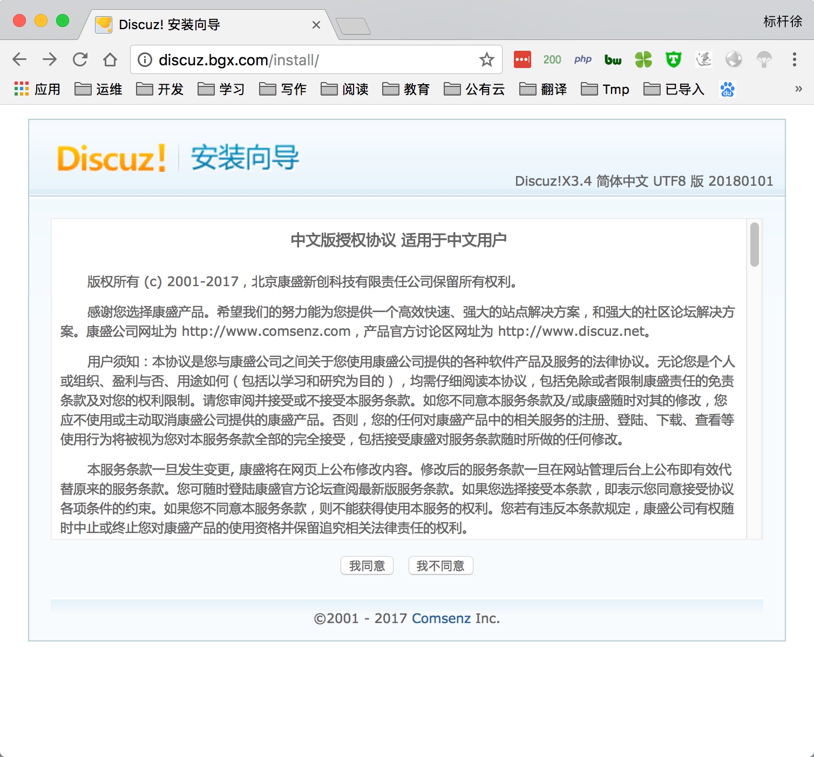This screenshot has height=757, width=814.
Task: Click the browser forward arrow
Action: click(x=50, y=59)
